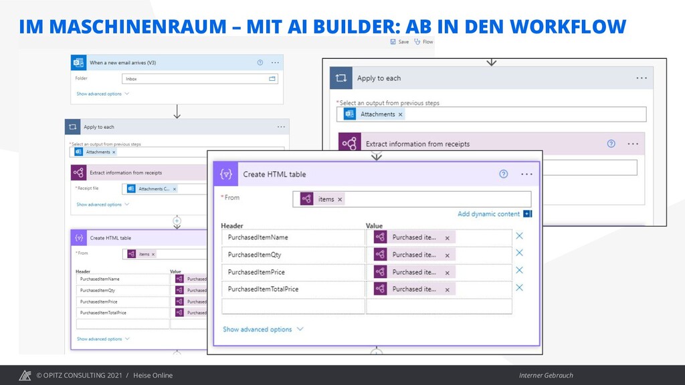Delete the PurchasedItemName row with blue X
Image resolution: width=685 pixels, height=385 pixels.
(x=519, y=236)
